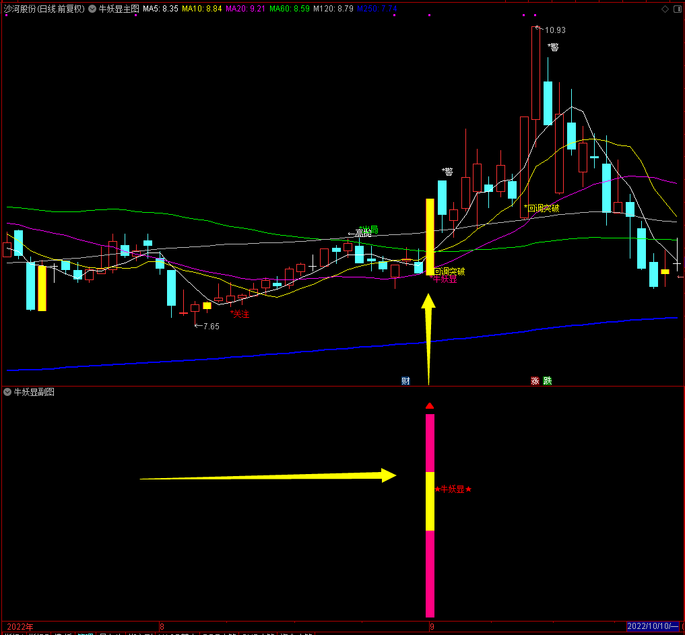Click the 沙河股份(日线.前复权) stock title

pyautogui.click(x=44, y=9)
